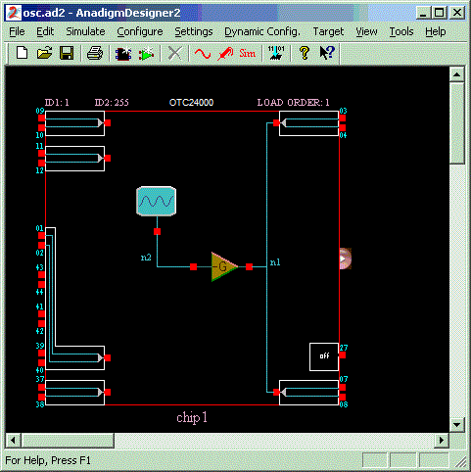Open the Tools menu
Viewport: 471px width, 472px height.
401,31
